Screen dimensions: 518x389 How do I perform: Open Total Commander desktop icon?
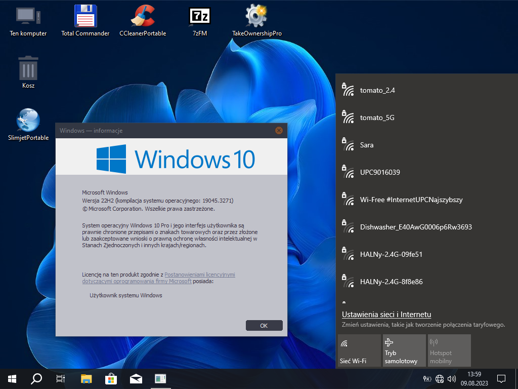point(85,20)
